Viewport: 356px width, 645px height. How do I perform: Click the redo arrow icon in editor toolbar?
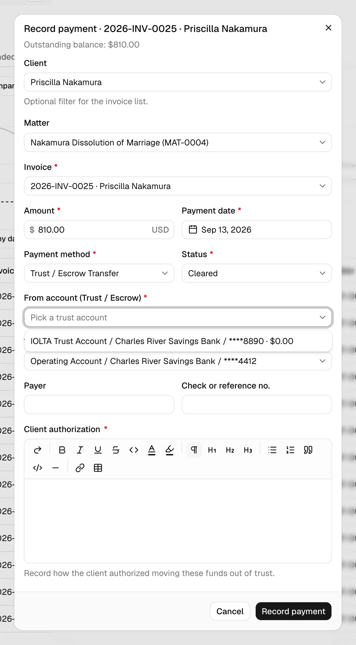[38, 450]
